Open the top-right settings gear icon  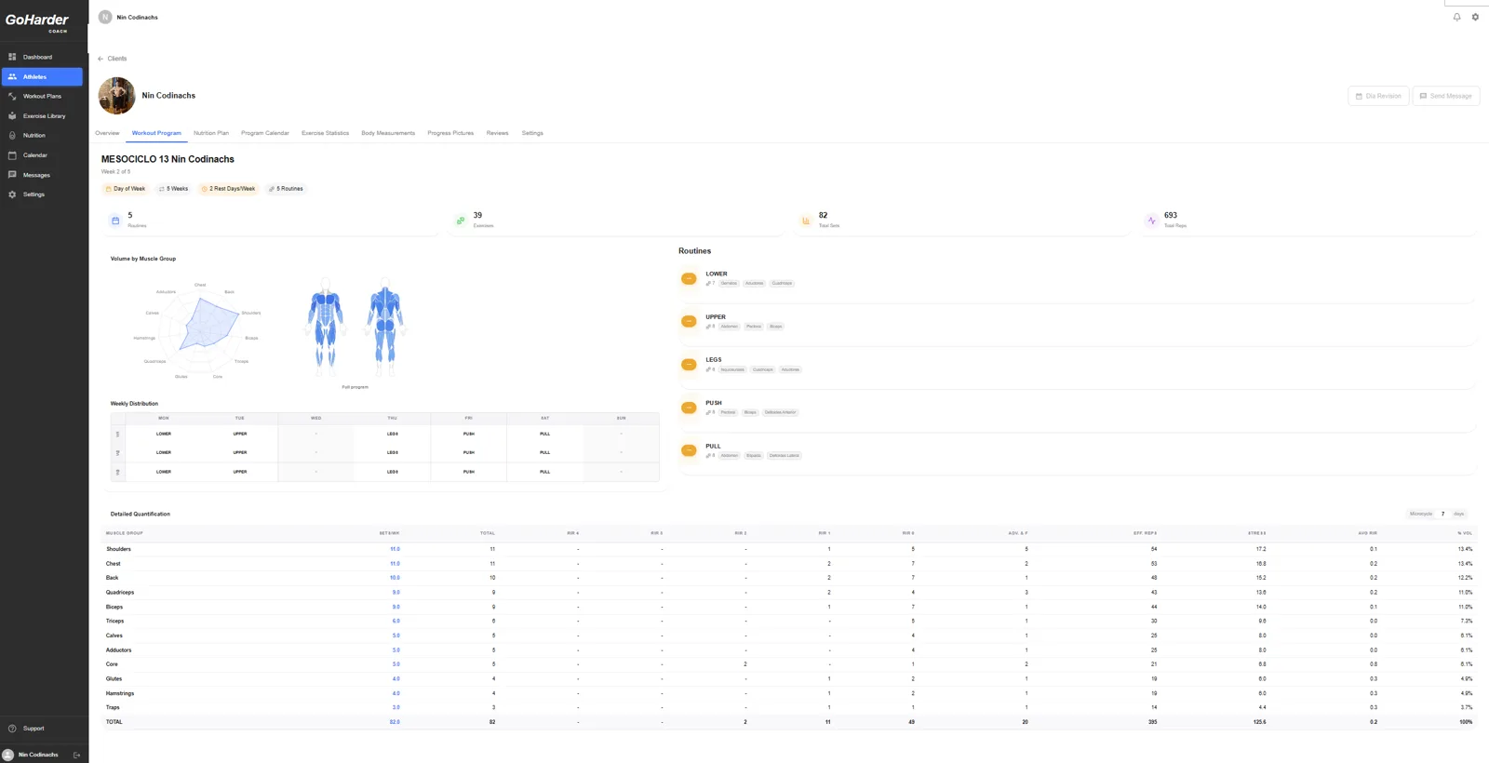pyautogui.click(x=1475, y=17)
